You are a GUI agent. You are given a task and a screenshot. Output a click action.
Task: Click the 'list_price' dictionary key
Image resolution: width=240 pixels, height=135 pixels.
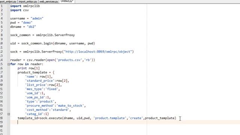[x=36, y=85]
